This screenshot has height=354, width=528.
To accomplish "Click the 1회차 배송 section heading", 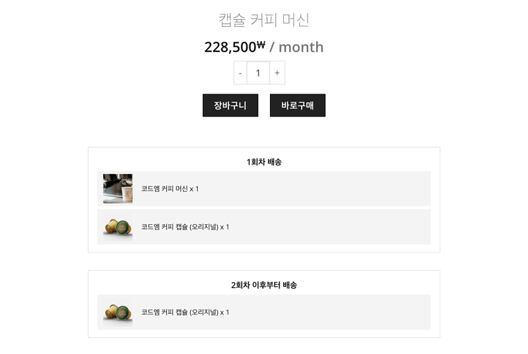I will click(x=264, y=162).
